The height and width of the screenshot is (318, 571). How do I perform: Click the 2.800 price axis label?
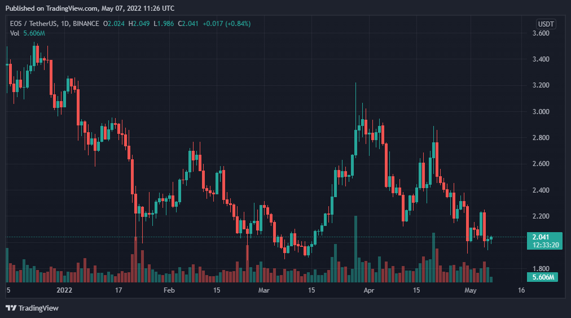(541, 138)
